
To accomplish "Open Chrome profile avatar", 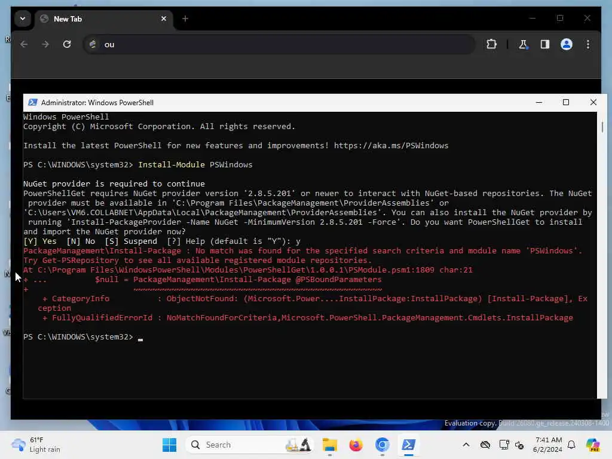I will (567, 44).
